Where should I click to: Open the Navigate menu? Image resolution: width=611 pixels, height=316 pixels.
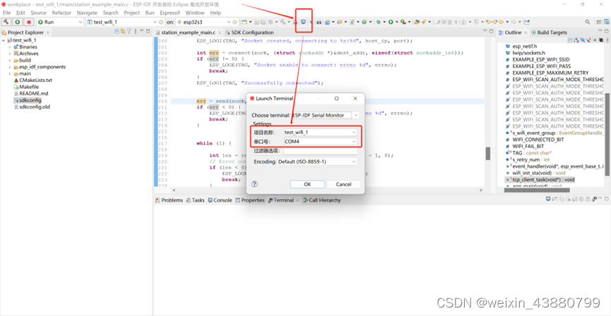point(87,13)
